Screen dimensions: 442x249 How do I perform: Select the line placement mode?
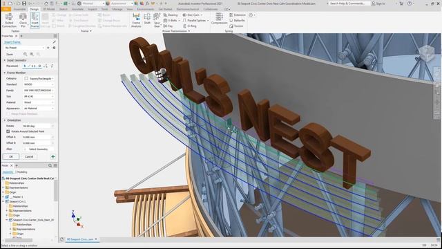30,66
